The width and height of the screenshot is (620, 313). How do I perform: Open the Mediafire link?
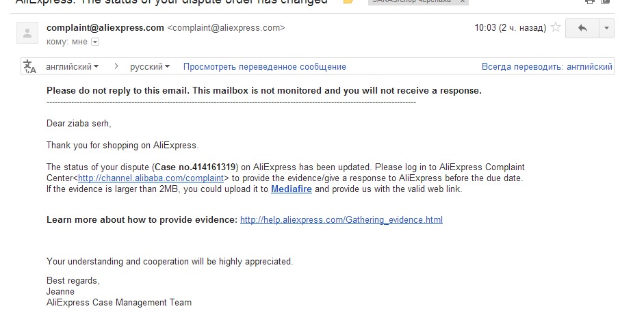pos(292,189)
